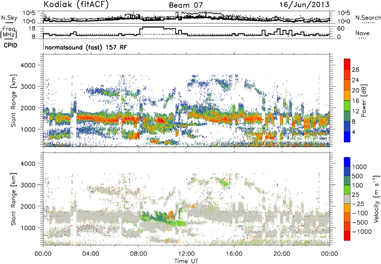Screen dimensions: 381x264
Task: Select the 'N.Sky' legend label
Action: (x=9, y=18)
